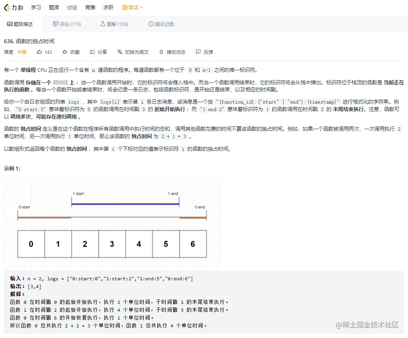
Task: Click the 接收动态 subscribe button
Action: click(x=176, y=52)
